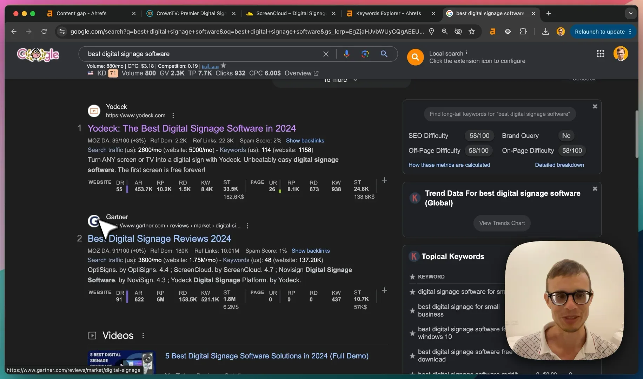Viewport: 643px width, 379px height.
Task: Bookmark this page with star icon
Action: click(x=472, y=32)
